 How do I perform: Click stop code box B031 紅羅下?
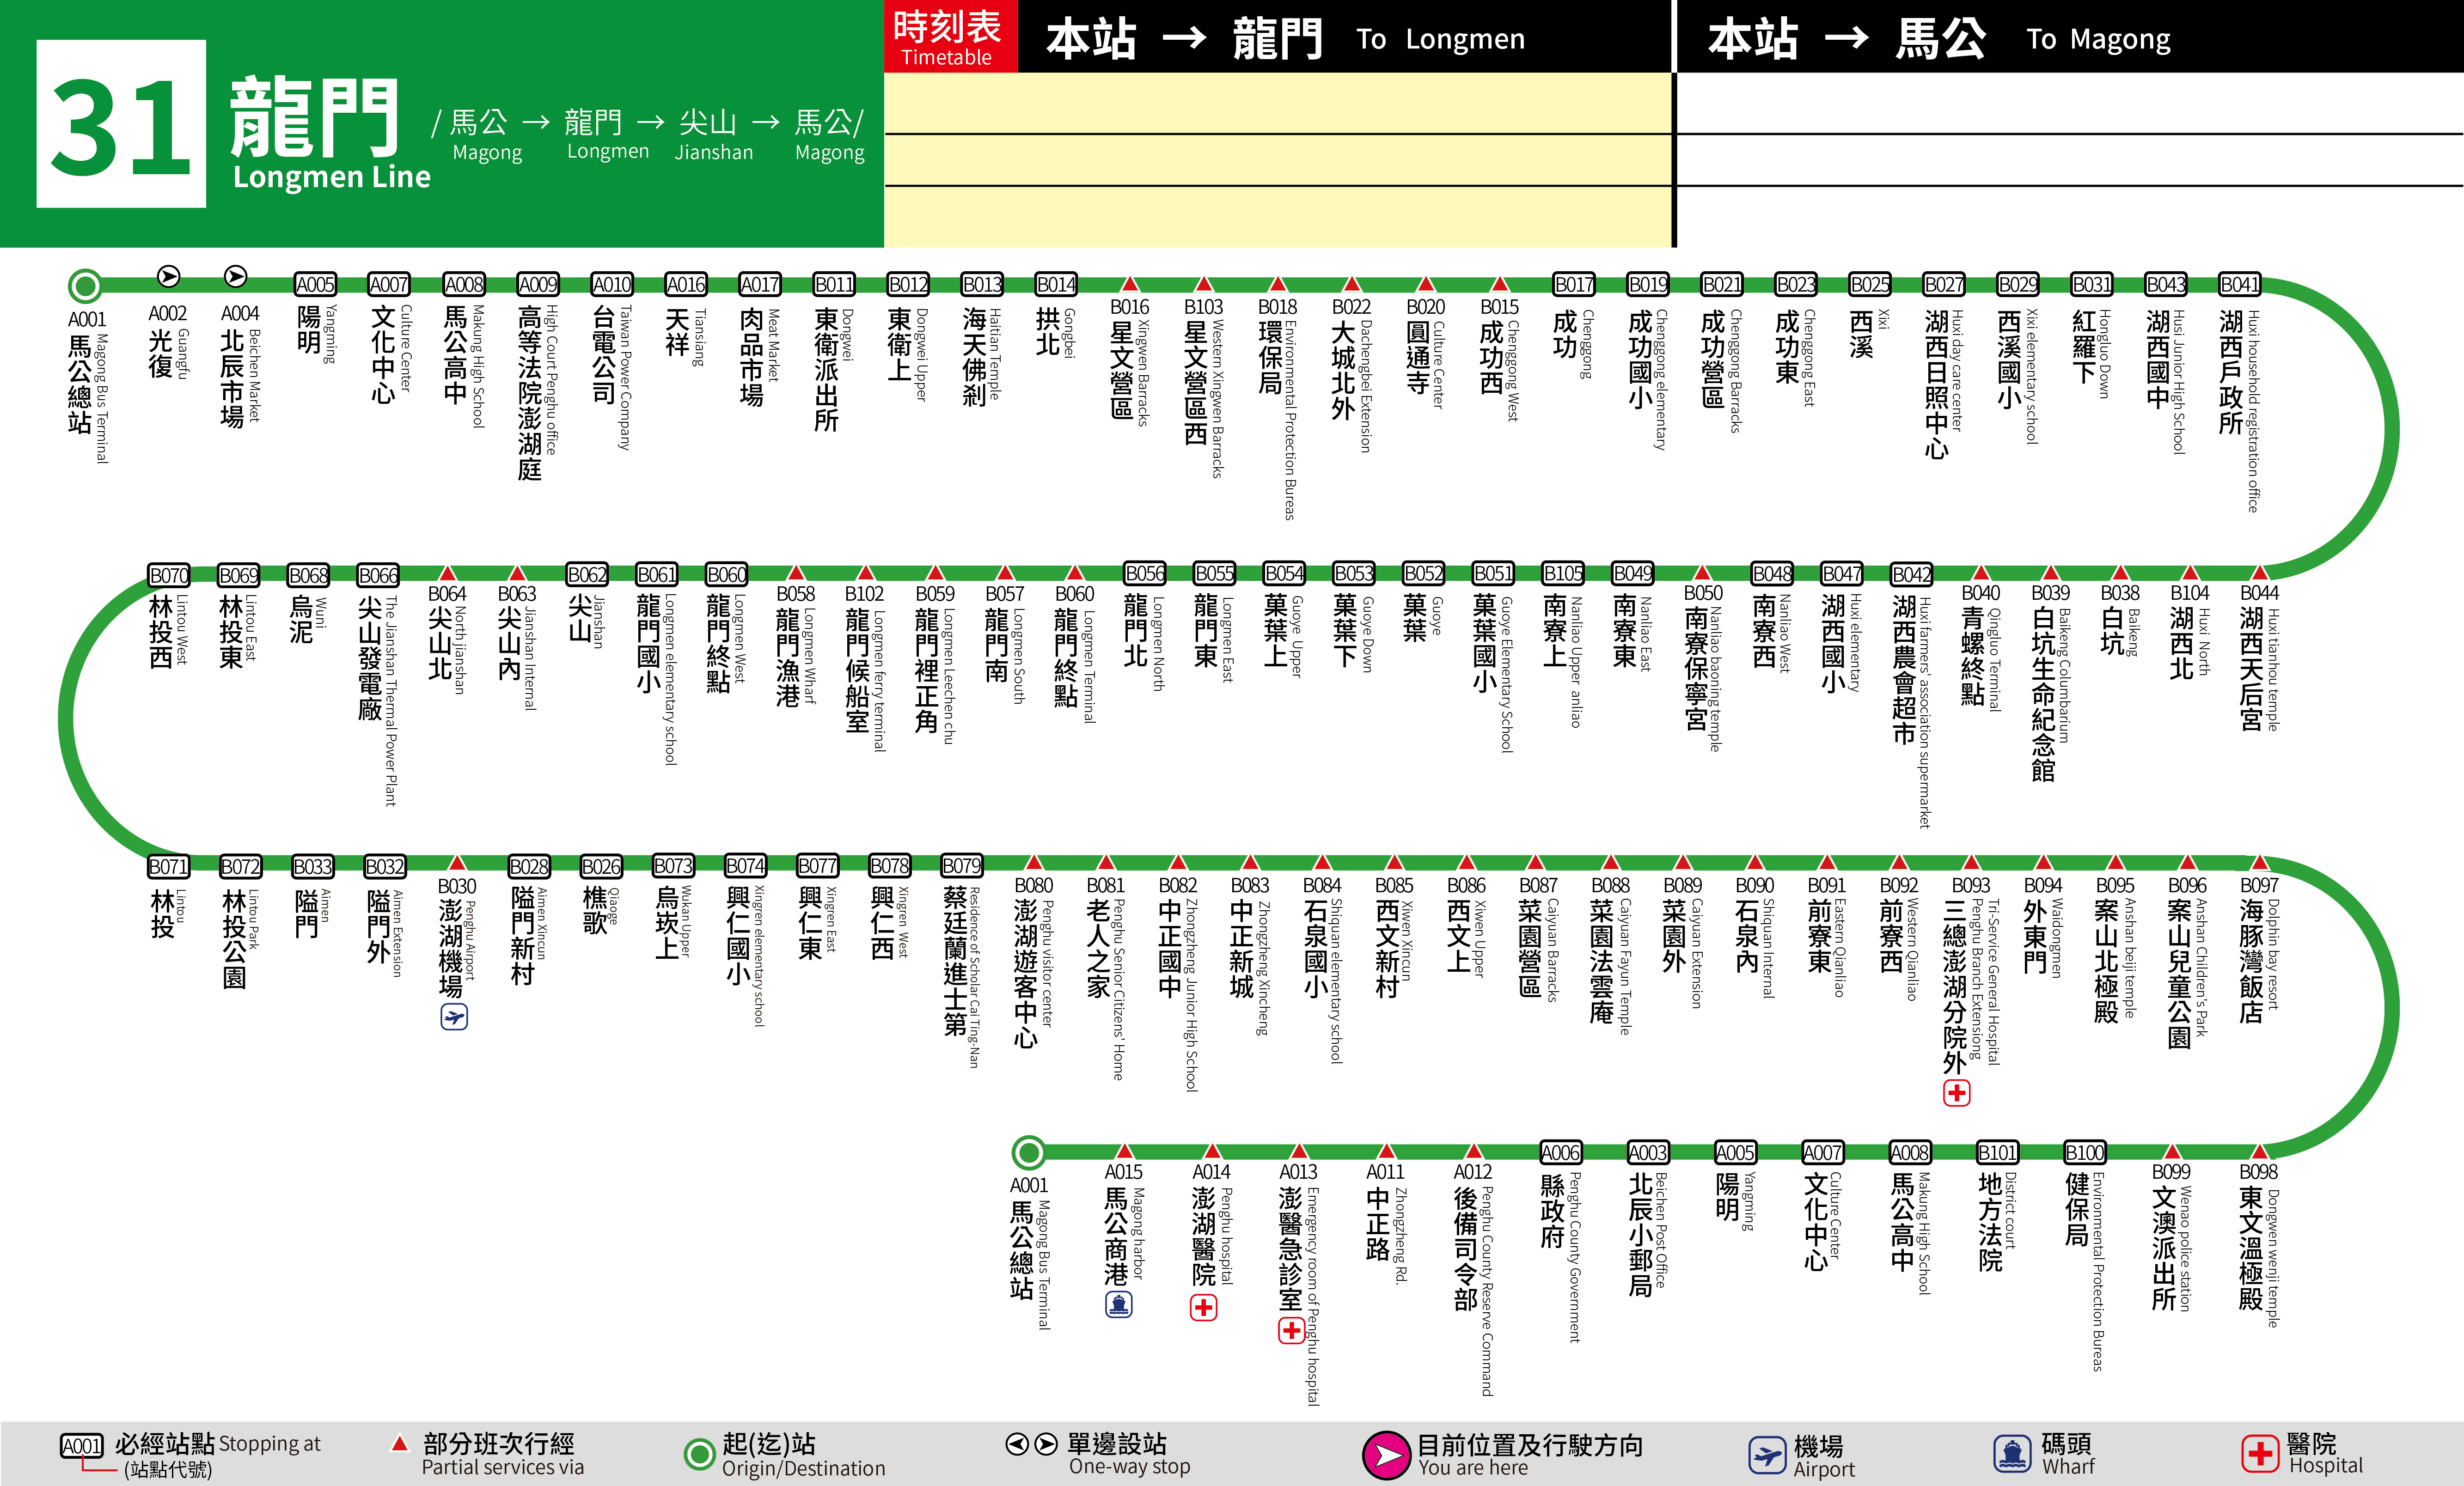2092,285
